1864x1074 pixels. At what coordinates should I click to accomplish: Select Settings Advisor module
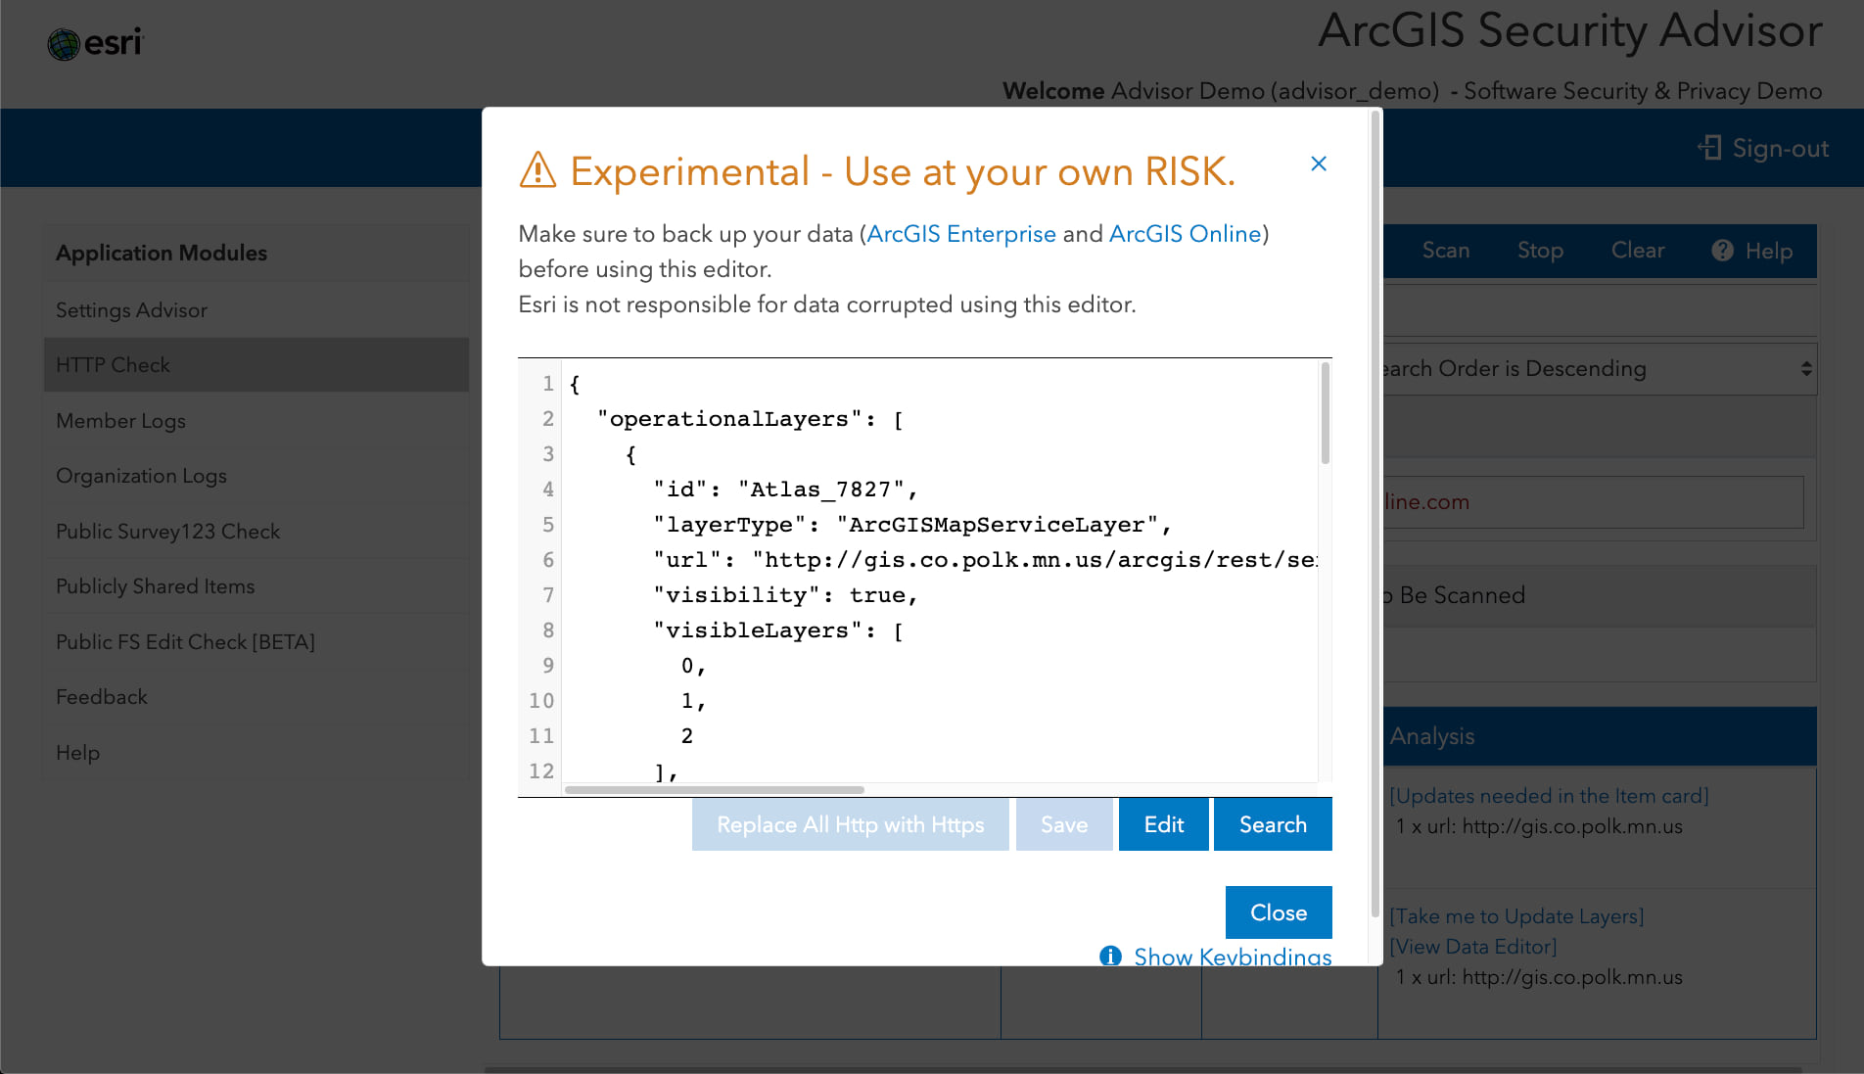(x=256, y=309)
